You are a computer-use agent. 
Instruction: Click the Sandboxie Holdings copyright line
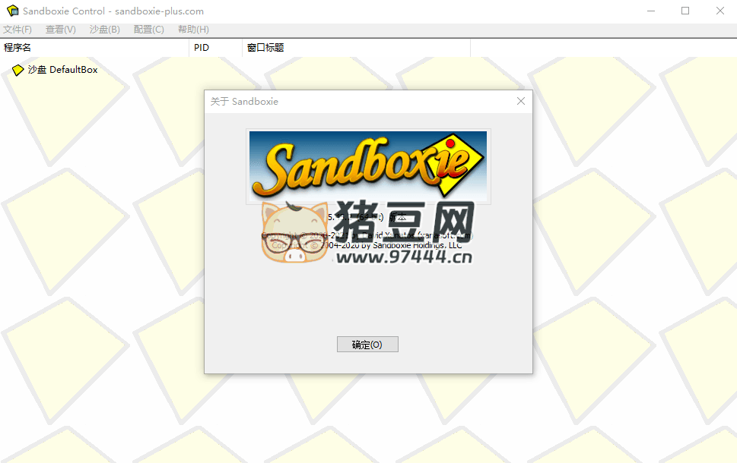point(368,246)
